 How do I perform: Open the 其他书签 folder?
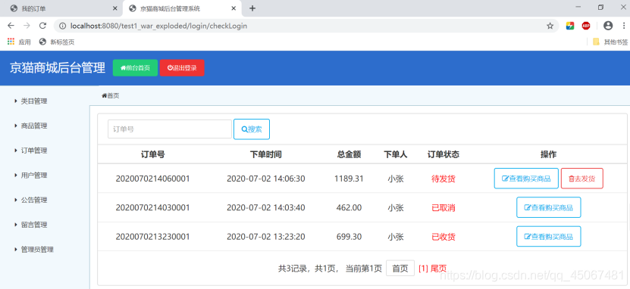point(610,42)
